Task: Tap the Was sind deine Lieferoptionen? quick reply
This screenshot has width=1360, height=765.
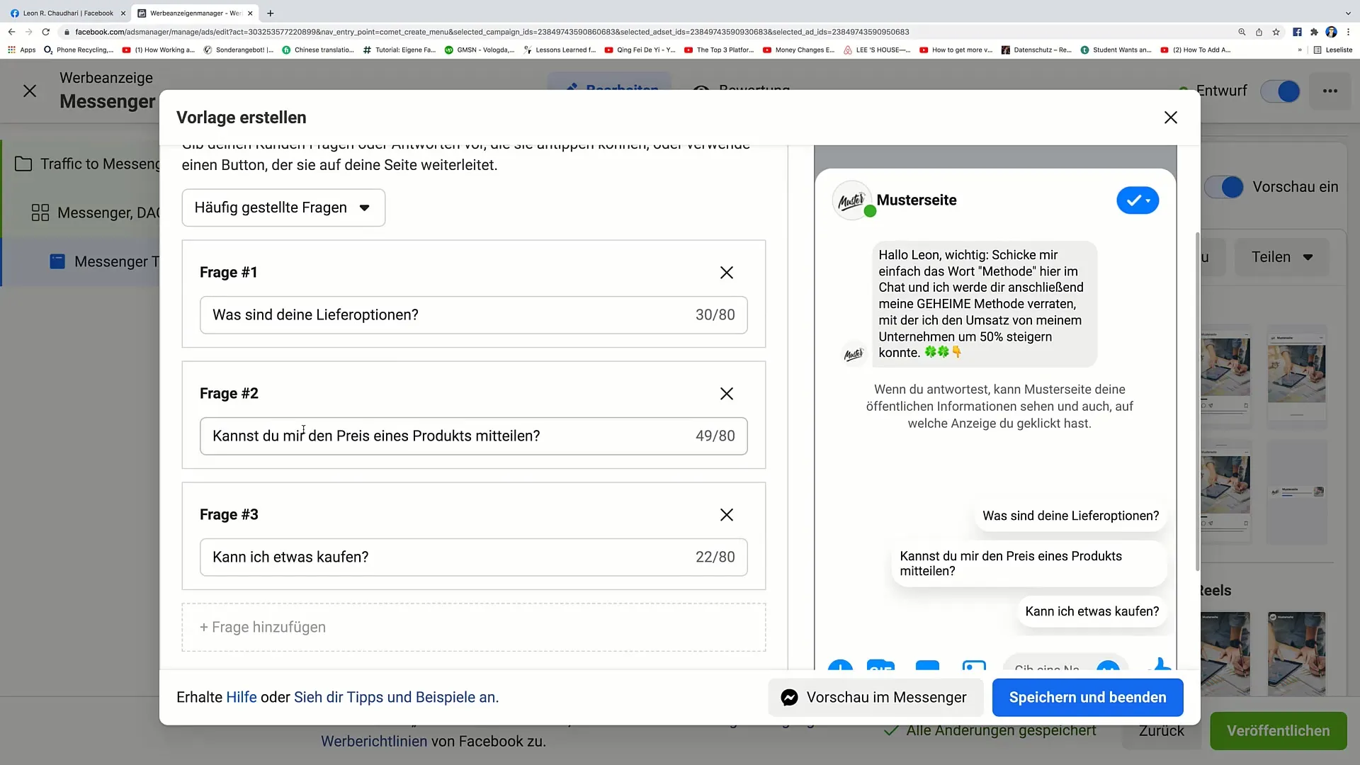Action: pyautogui.click(x=1070, y=516)
